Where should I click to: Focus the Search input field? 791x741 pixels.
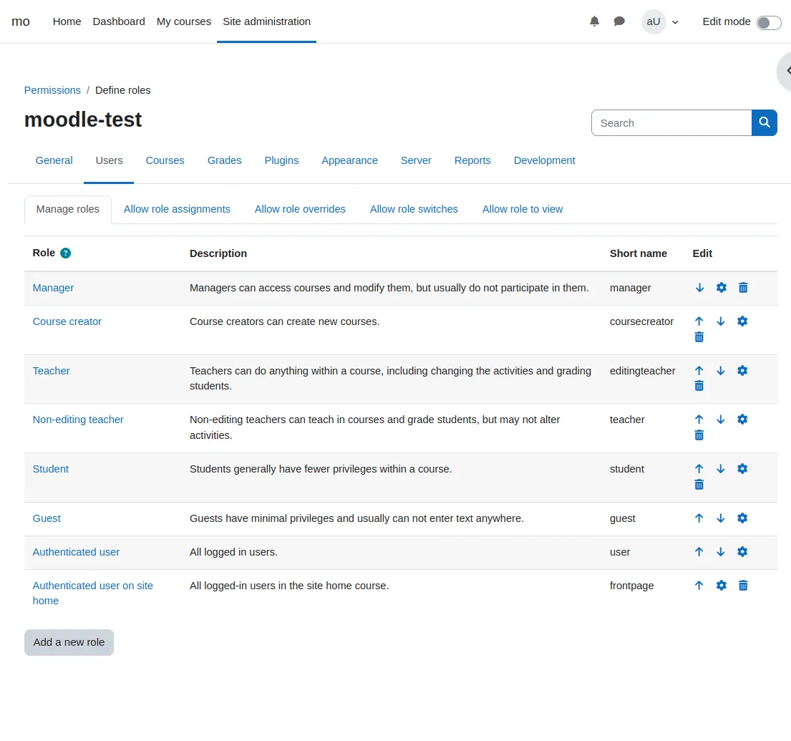tap(671, 122)
